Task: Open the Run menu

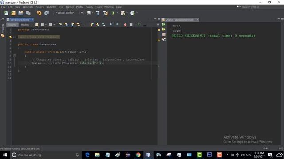Action: [61, 7]
